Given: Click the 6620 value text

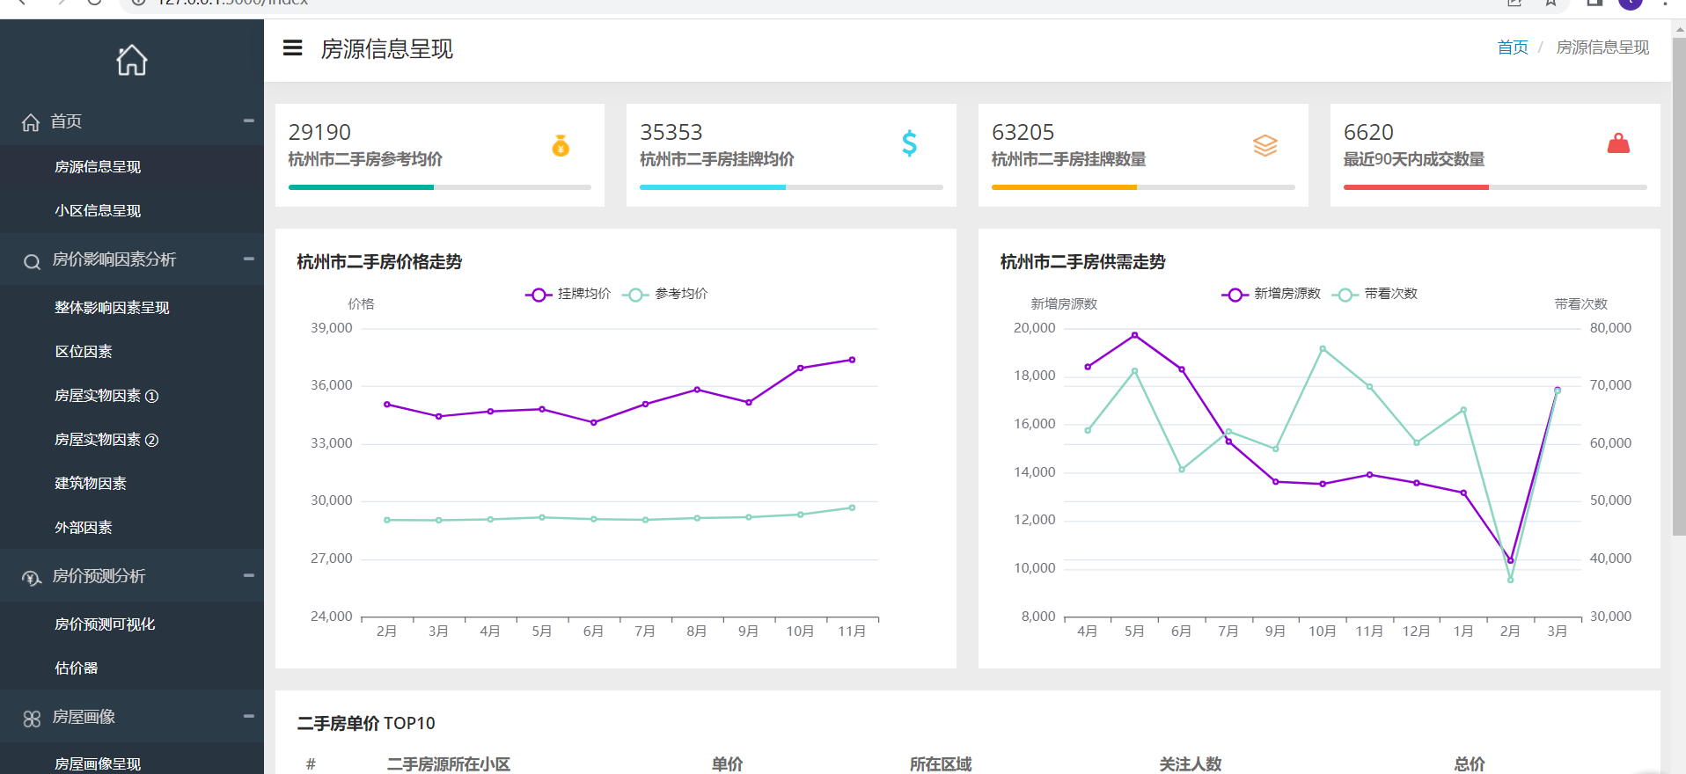Looking at the screenshot, I should pyautogui.click(x=1368, y=132).
